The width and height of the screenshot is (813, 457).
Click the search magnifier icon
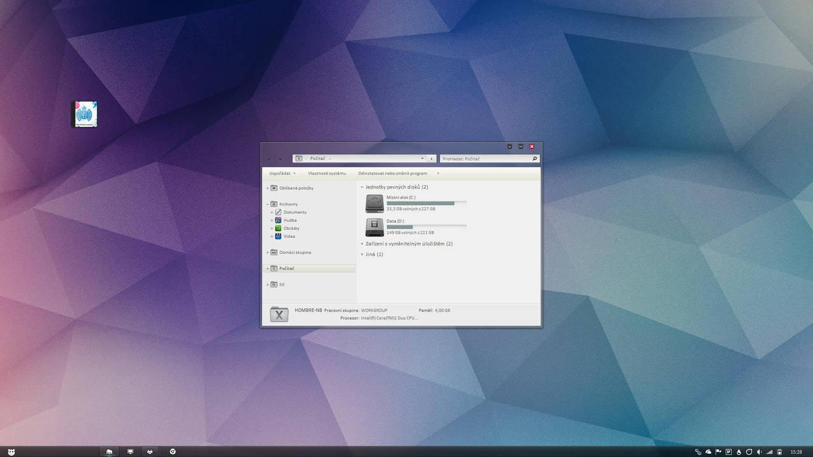tap(535, 159)
